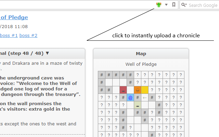Click the blue @ hero cell on the map
This screenshot has height=137, width=219.
point(130,98)
